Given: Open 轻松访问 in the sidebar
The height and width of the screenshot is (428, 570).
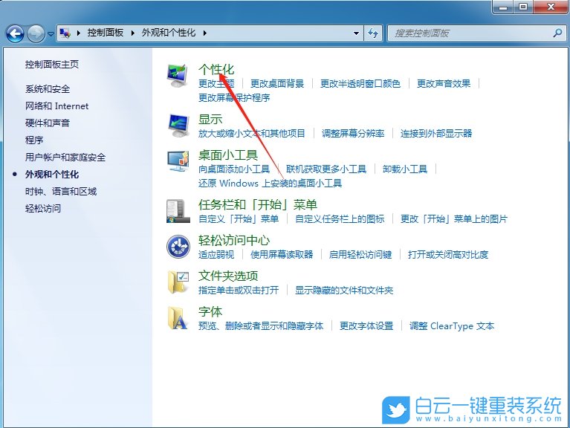Looking at the screenshot, I should pos(43,209).
